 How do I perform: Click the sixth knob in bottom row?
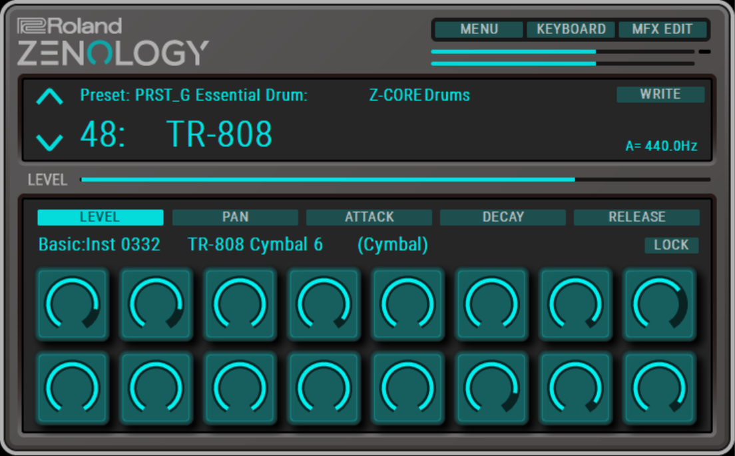492,387
